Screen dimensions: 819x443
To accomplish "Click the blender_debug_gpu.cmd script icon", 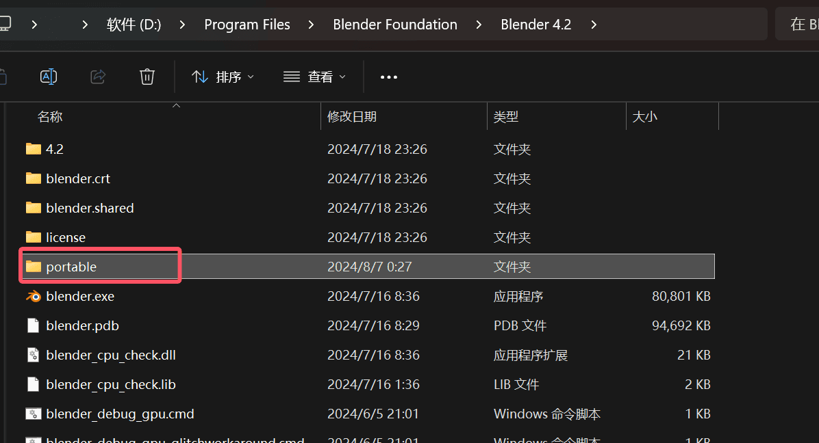I will [34, 414].
